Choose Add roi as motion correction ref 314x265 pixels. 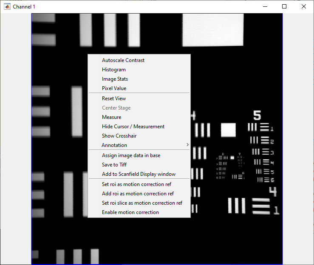[x=138, y=194]
